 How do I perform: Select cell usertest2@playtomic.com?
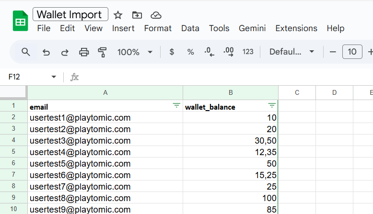105,129
